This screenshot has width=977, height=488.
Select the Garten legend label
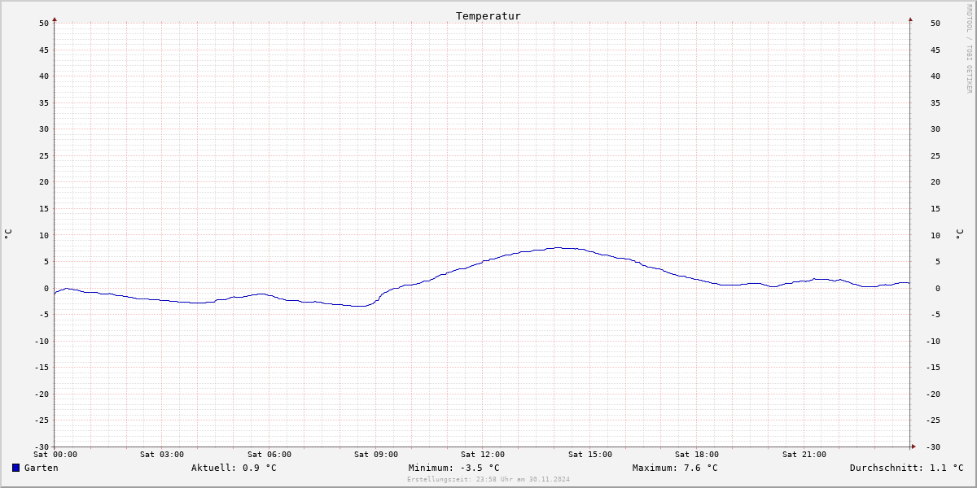click(x=42, y=468)
